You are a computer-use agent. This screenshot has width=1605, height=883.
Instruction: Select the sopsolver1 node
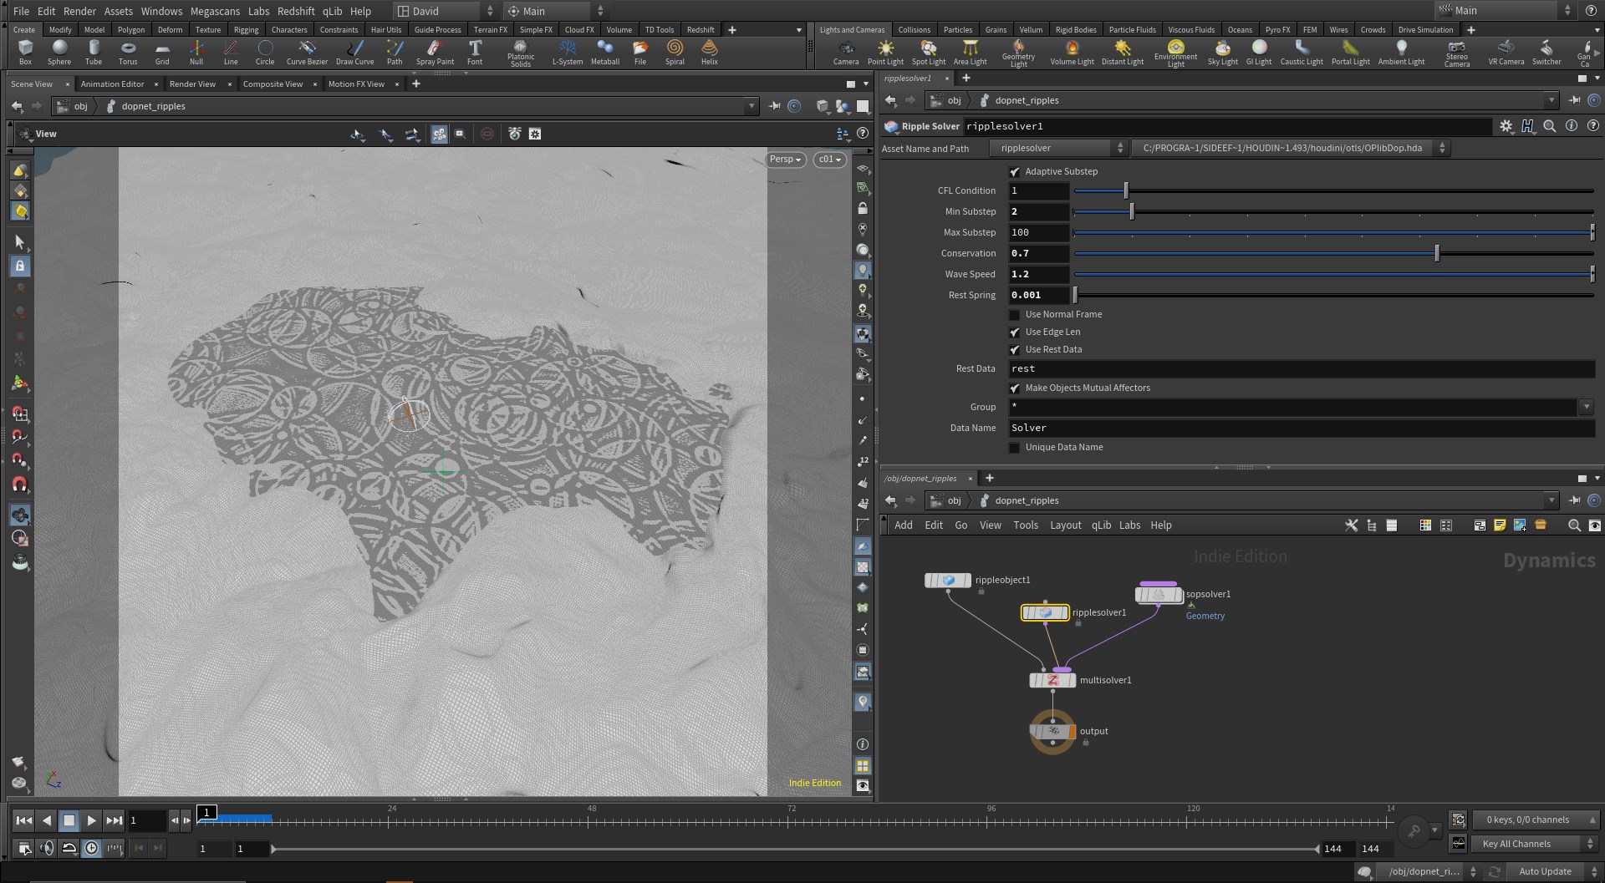1159,594
